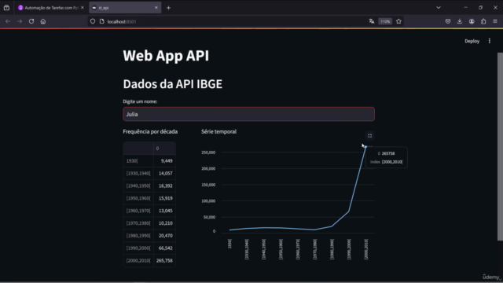The height and width of the screenshot is (283, 503).
Task: Open the translate page icon
Action: [x=372, y=21]
